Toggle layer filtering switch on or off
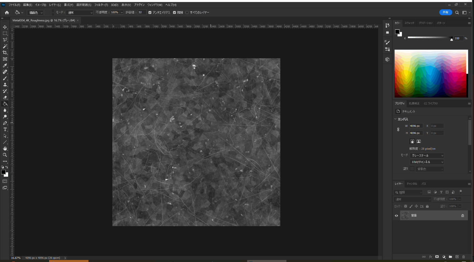The image size is (474, 262). (460, 192)
